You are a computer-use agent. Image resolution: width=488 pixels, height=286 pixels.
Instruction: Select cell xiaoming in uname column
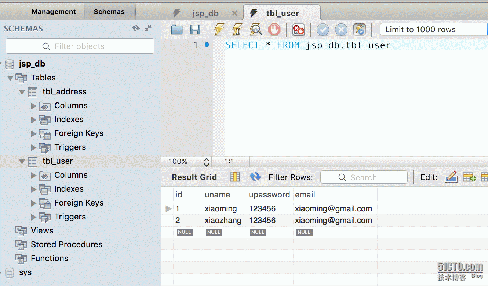pyautogui.click(x=225, y=209)
